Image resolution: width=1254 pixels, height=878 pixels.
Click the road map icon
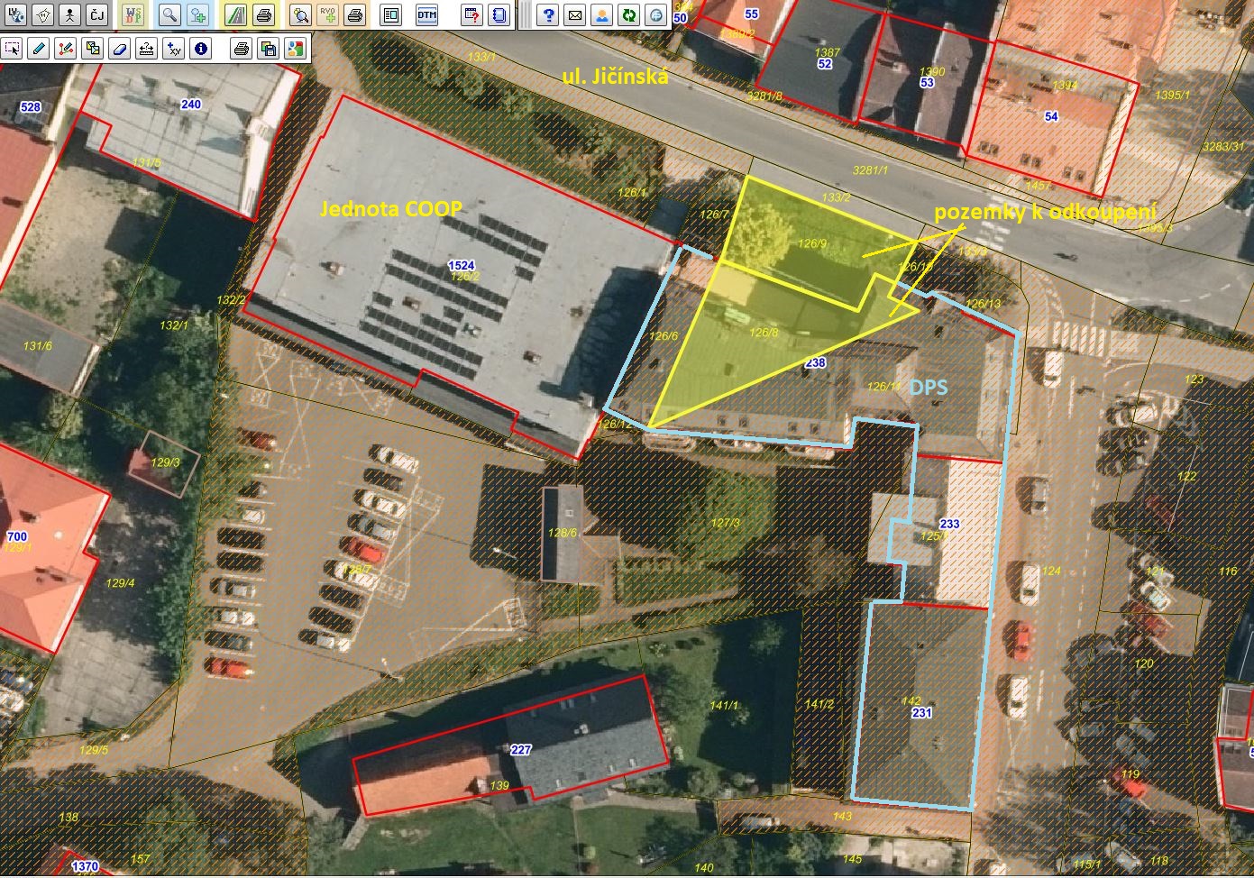click(x=236, y=15)
